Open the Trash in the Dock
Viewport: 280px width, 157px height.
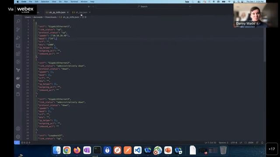click(x=223, y=150)
